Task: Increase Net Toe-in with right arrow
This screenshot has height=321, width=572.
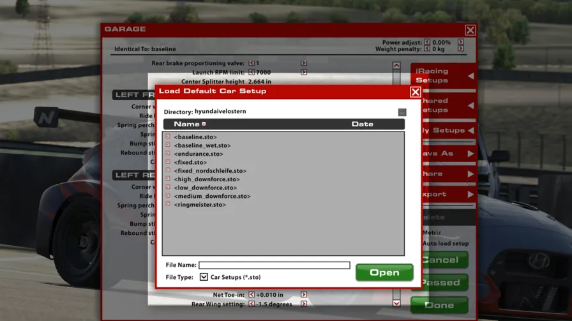Action: [303, 294]
